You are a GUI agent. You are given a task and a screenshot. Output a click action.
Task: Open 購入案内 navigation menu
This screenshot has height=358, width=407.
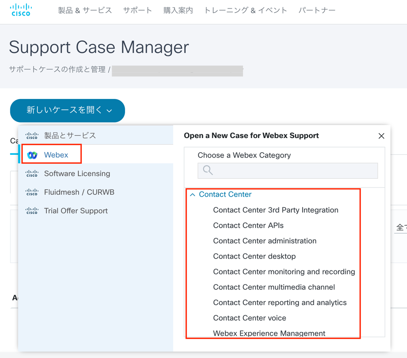178,10
